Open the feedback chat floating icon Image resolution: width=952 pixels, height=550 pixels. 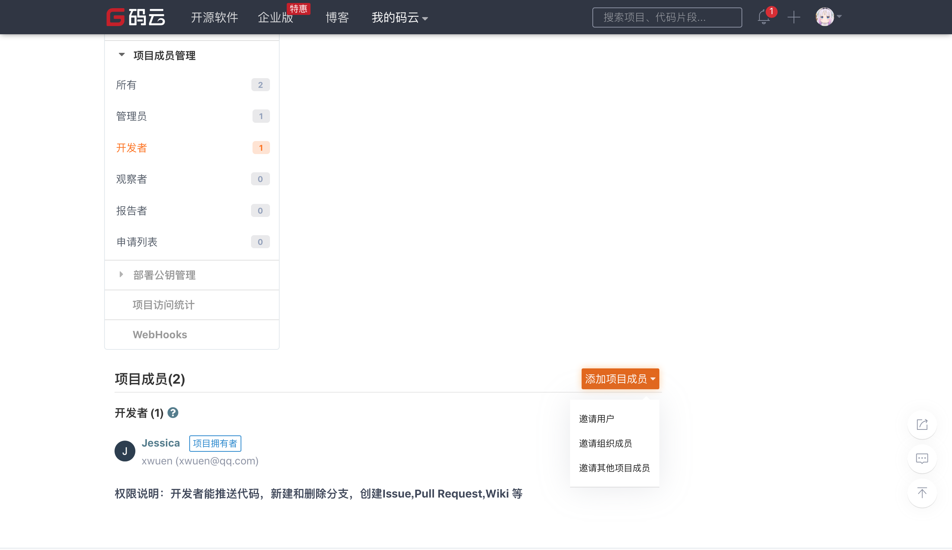coord(922,458)
